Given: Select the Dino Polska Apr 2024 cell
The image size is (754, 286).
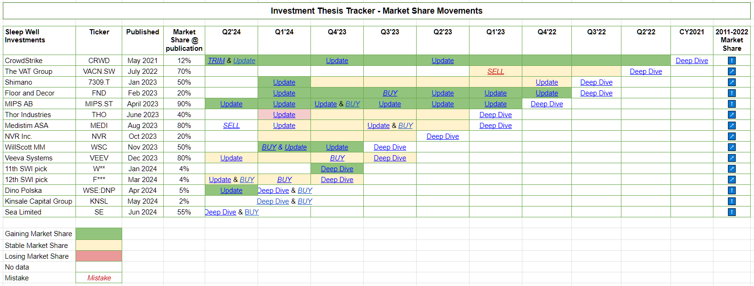Looking at the screenshot, I should click(142, 191).
